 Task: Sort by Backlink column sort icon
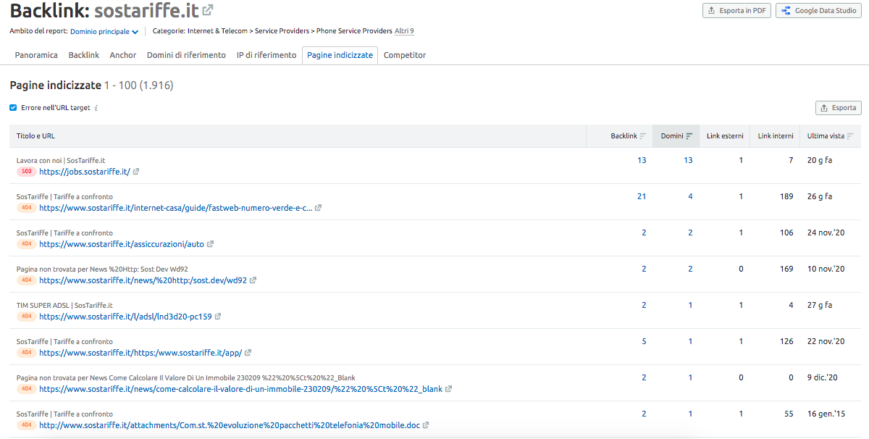(643, 136)
